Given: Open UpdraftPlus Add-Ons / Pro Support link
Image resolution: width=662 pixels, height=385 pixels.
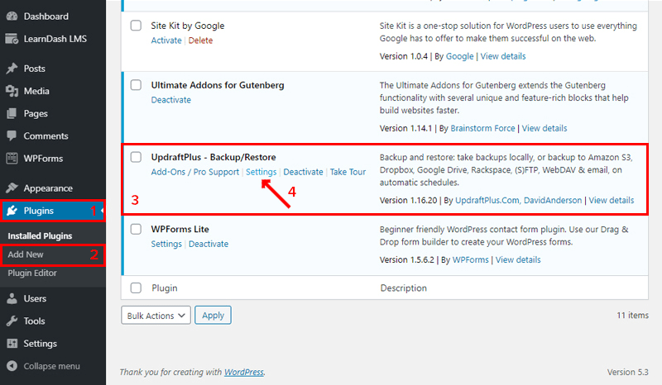Looking at the screenshot, I should [x=195, y=172].
